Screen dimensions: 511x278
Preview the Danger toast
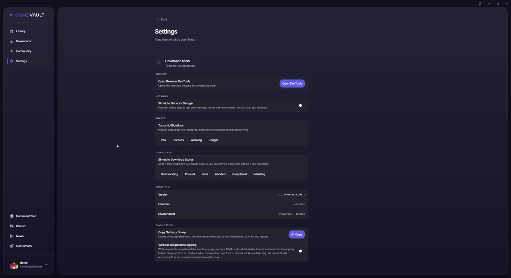(213, 140)
